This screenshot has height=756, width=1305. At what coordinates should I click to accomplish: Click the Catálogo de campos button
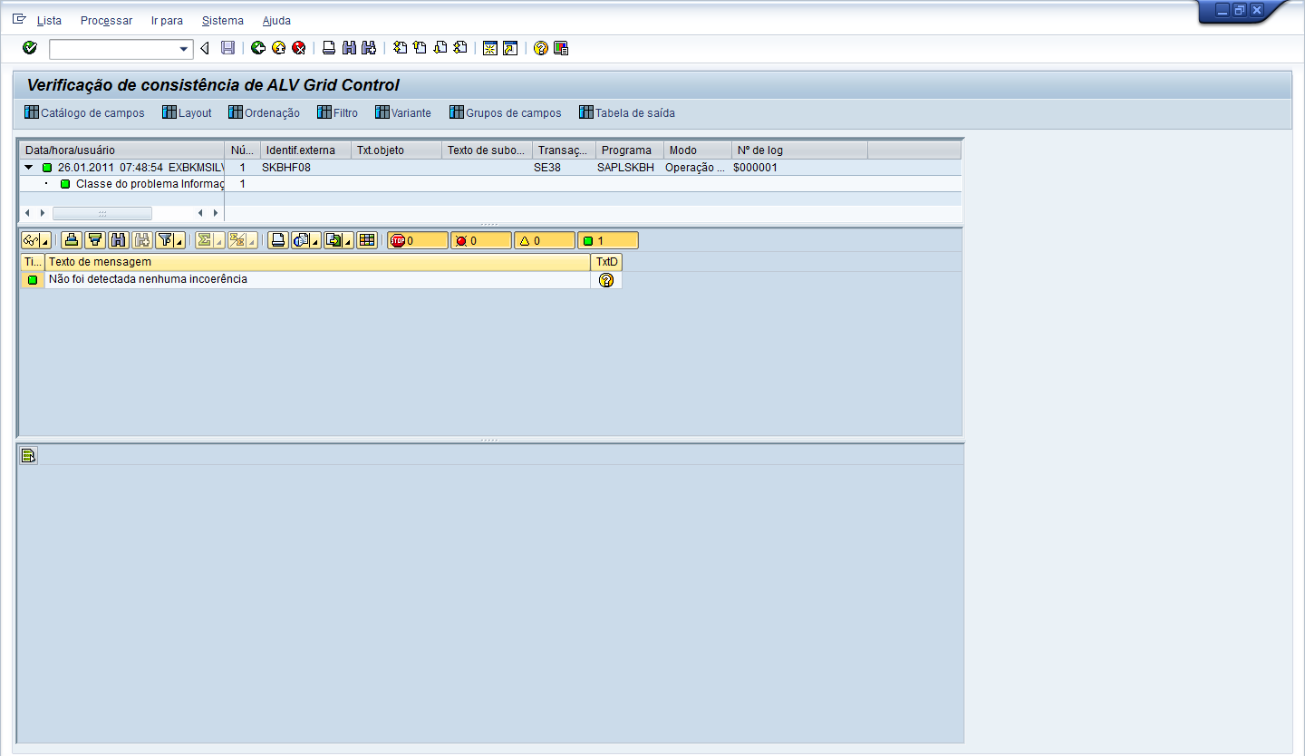coord(84,113)
